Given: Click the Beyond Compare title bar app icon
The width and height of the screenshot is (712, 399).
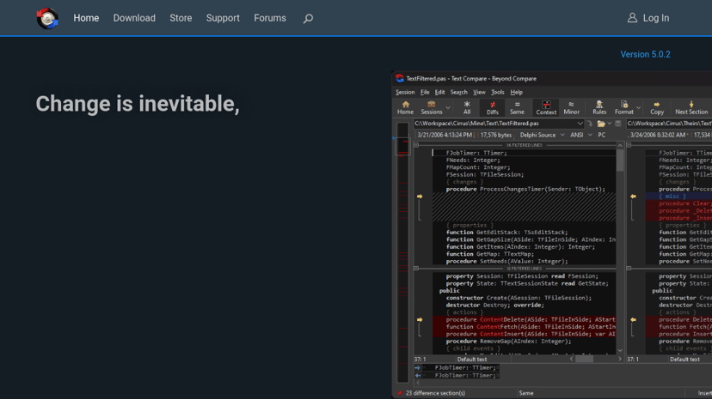Looking at the screenshot, I should [x=400, y=78].
